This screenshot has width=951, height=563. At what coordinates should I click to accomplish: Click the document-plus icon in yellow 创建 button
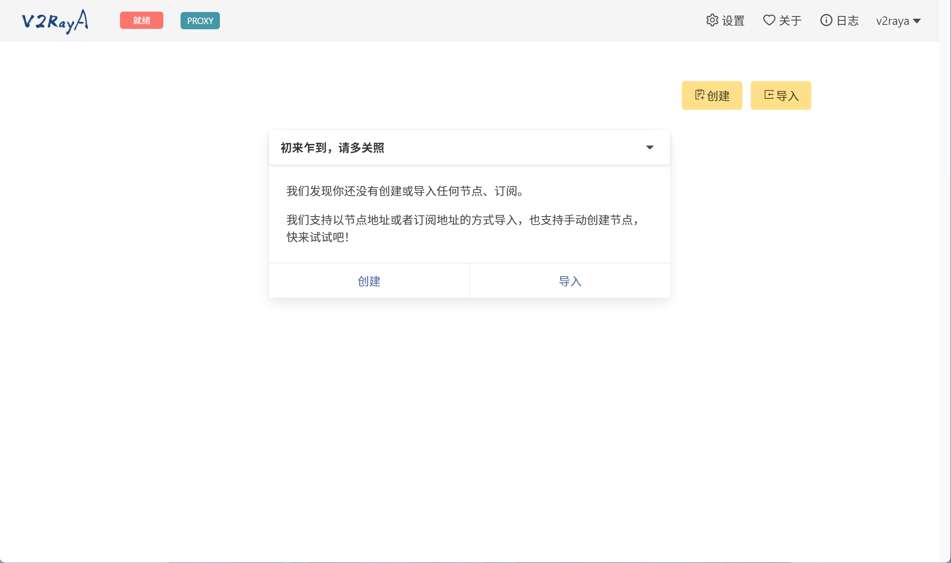click(699, 95)
